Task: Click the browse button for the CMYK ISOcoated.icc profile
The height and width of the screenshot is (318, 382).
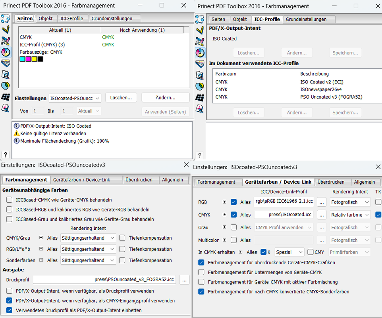Action: [322, 215]
